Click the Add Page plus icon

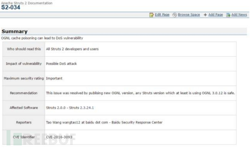click(x=205, y=15)
